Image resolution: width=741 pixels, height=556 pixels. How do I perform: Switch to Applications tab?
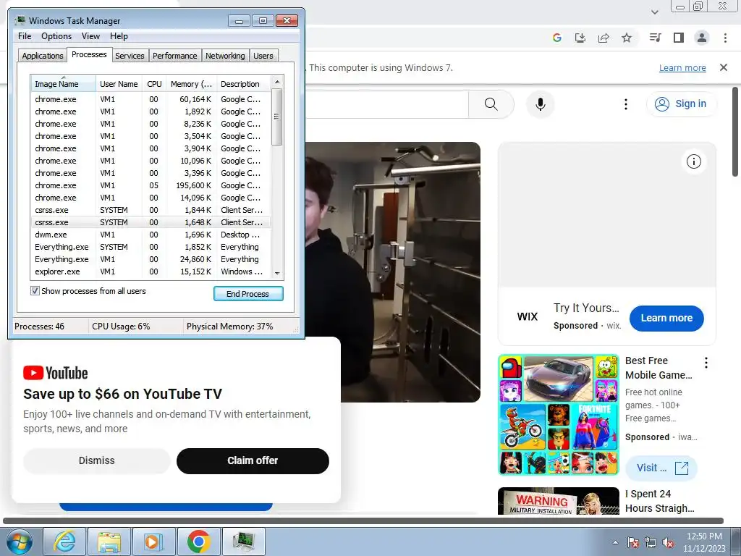click(43, 56)
